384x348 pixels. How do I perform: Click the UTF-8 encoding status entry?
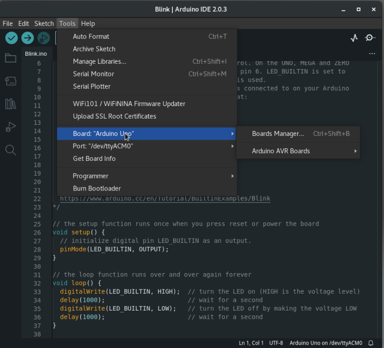click(276, 343)
